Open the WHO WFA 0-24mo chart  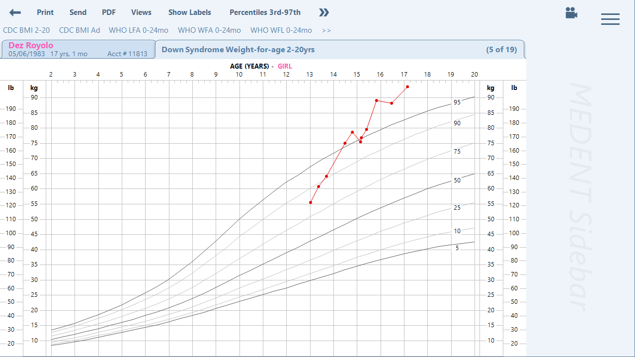[209, 30]
